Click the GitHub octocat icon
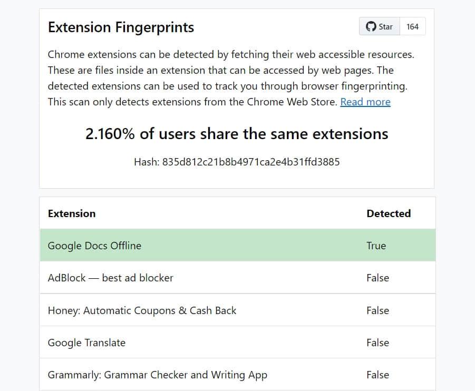This screenshot has width=475, height=391. pyautogui.click(x=371, y=26)
